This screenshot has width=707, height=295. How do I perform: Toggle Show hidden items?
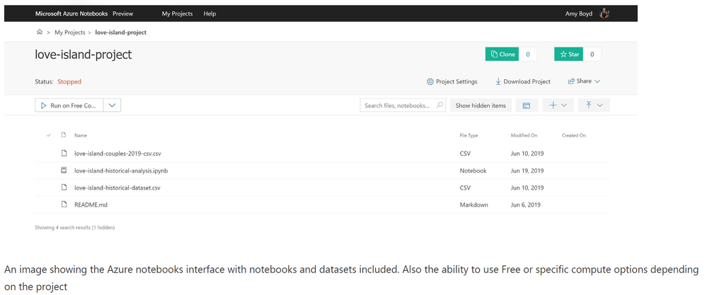click(x=481, y=105)
